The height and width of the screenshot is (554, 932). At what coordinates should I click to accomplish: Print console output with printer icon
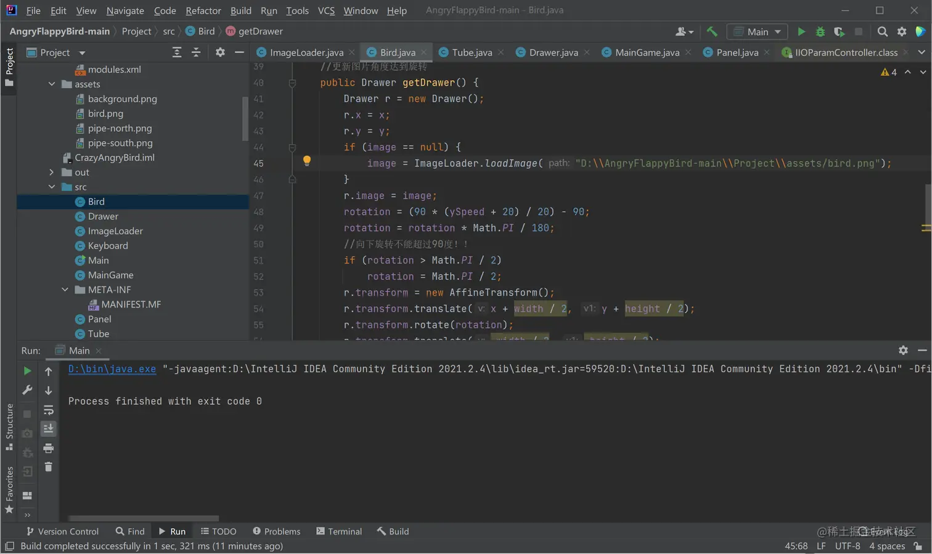(48, 448)
